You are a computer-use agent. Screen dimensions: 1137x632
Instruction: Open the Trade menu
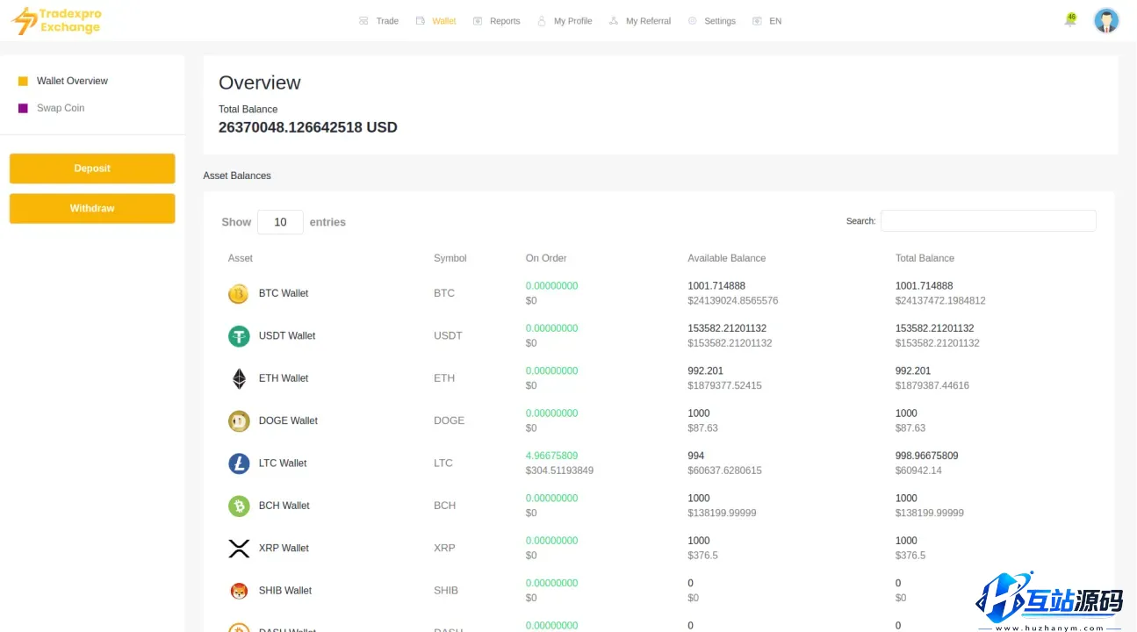387,21
